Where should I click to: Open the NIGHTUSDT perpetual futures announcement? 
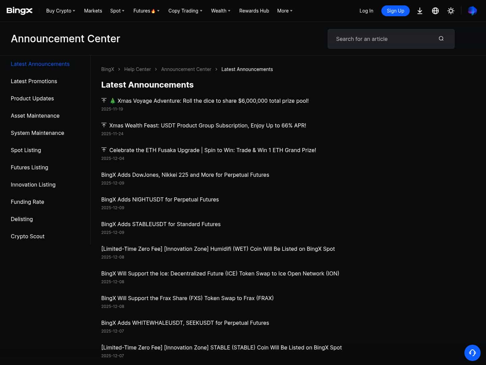click(160, 199)
